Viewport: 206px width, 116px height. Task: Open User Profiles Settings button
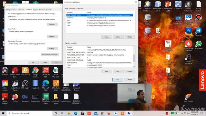coord(52,36)
